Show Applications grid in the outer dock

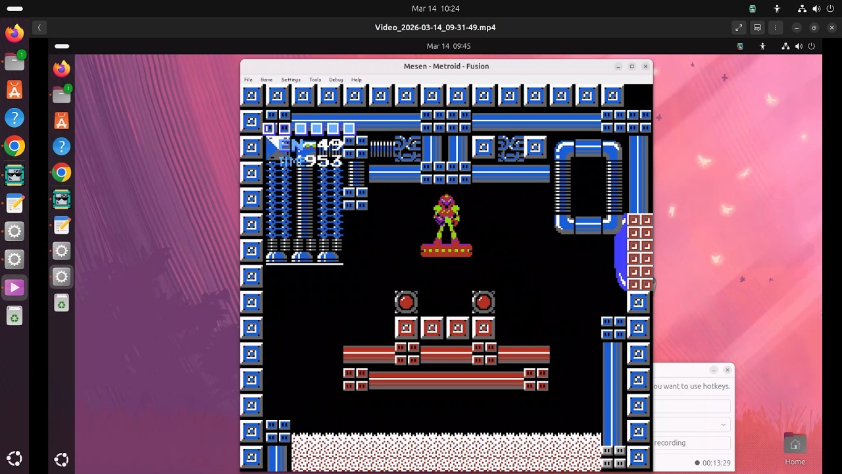pos(14,459)
